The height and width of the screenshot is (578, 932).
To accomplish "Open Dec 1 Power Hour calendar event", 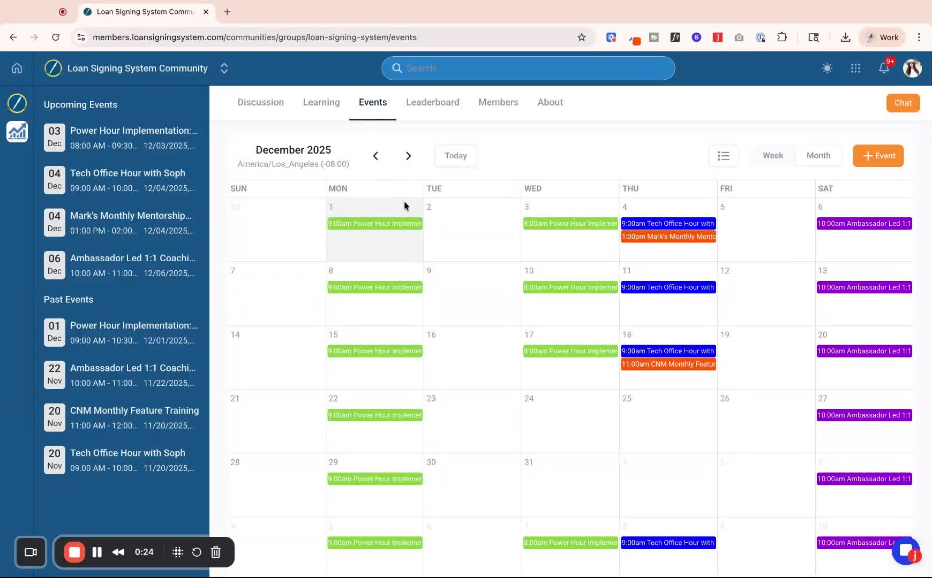I will (375, 224).
